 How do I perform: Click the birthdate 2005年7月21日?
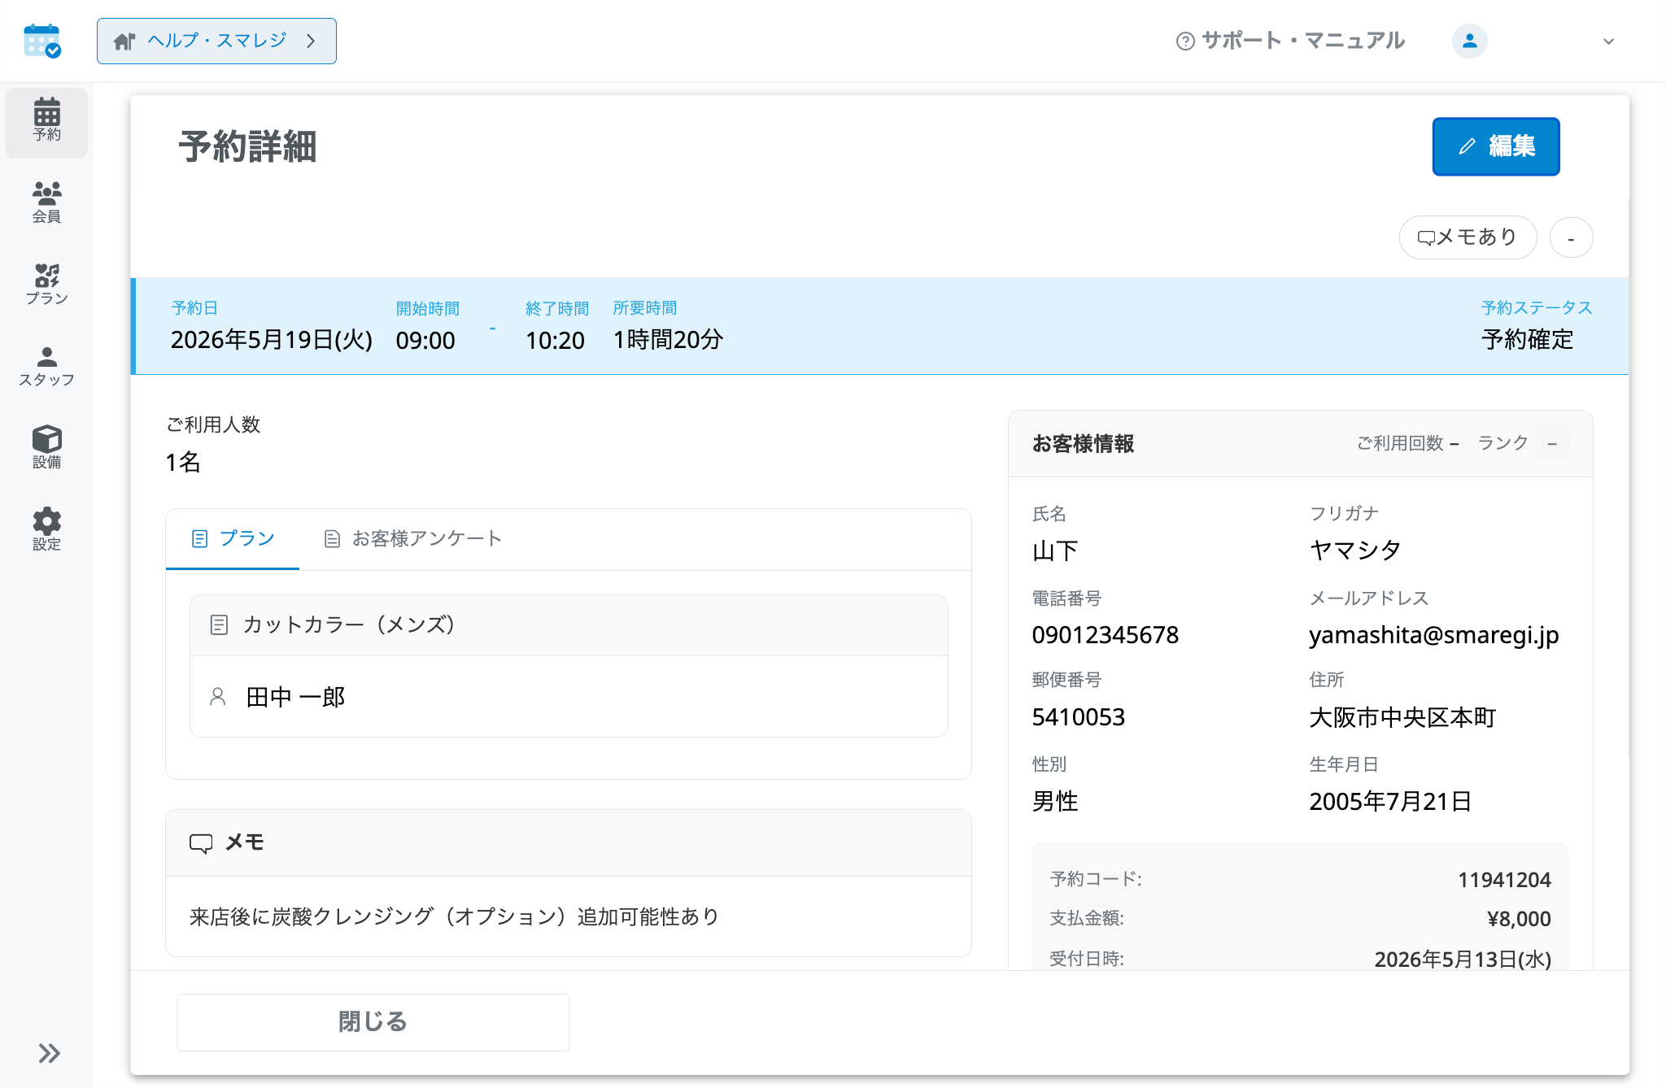pos(1390,802)
